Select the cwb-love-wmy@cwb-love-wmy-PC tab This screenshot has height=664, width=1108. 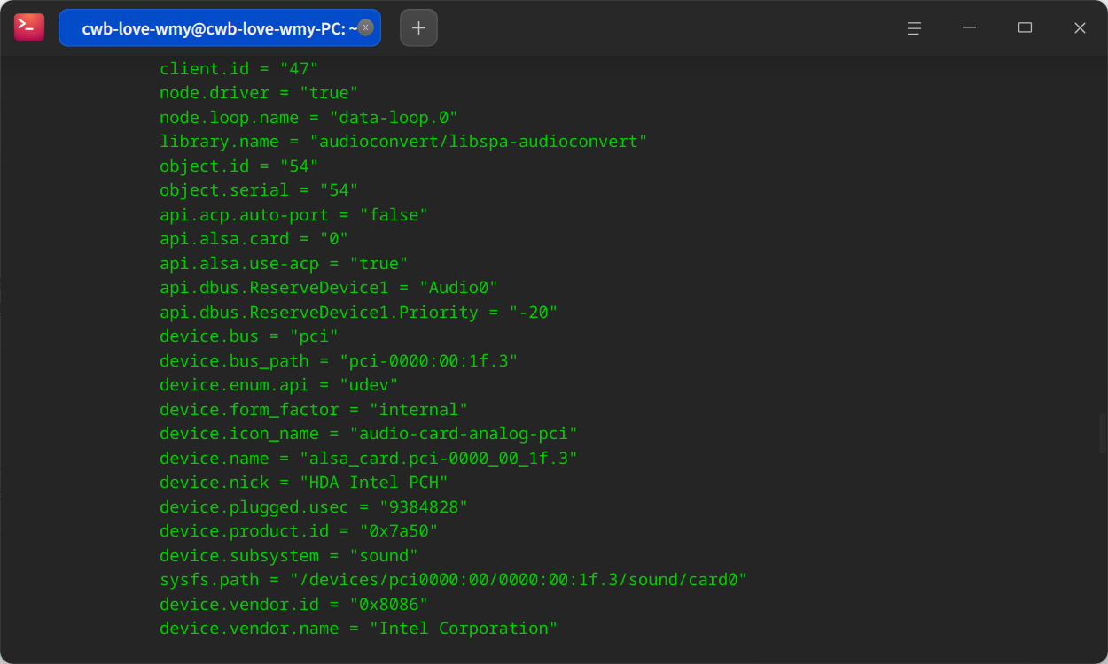220,27
